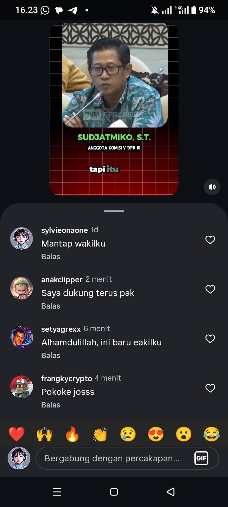The width and height of the screenshot is (228, 507).
Task: Send crying face emoji reaction
Action: point(128,434)
